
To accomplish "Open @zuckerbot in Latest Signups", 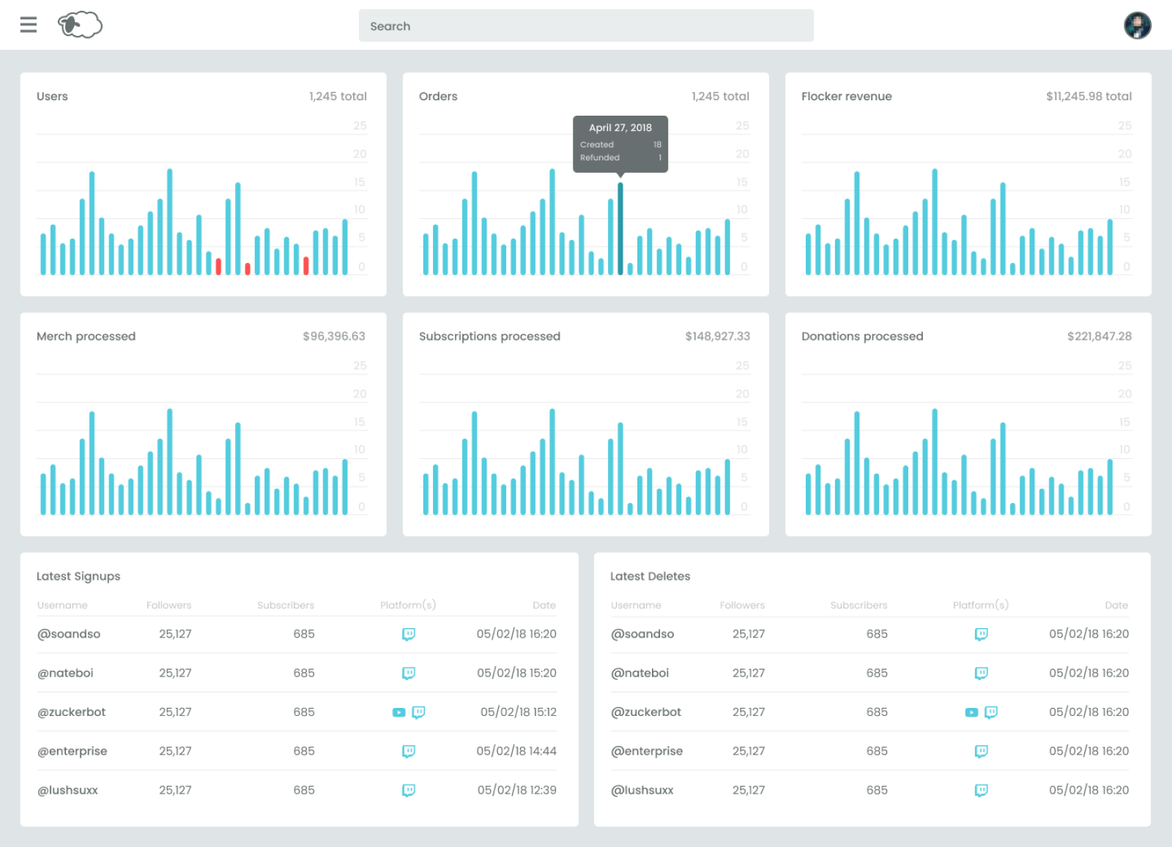I will point(72,712).
